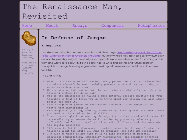
Task: Click list item 6 about increasingly frustrated
Action: pyautogui.click(x=106, y=121)
